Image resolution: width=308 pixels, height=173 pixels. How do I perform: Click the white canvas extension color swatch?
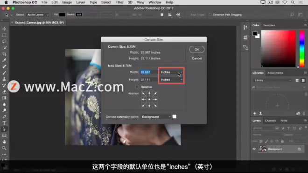pos(174,117)
